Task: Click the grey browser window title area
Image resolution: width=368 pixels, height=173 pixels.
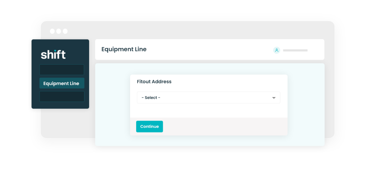Action: [x=188, y=31]
